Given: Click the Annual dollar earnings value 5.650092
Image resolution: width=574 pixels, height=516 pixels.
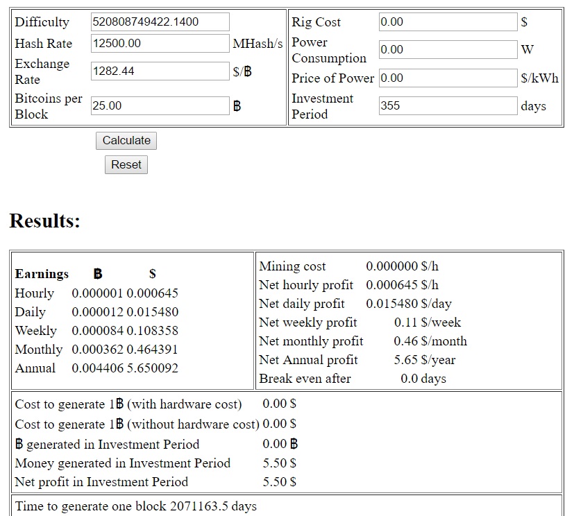Looking at the screenshot, I should tap(152, 368).
